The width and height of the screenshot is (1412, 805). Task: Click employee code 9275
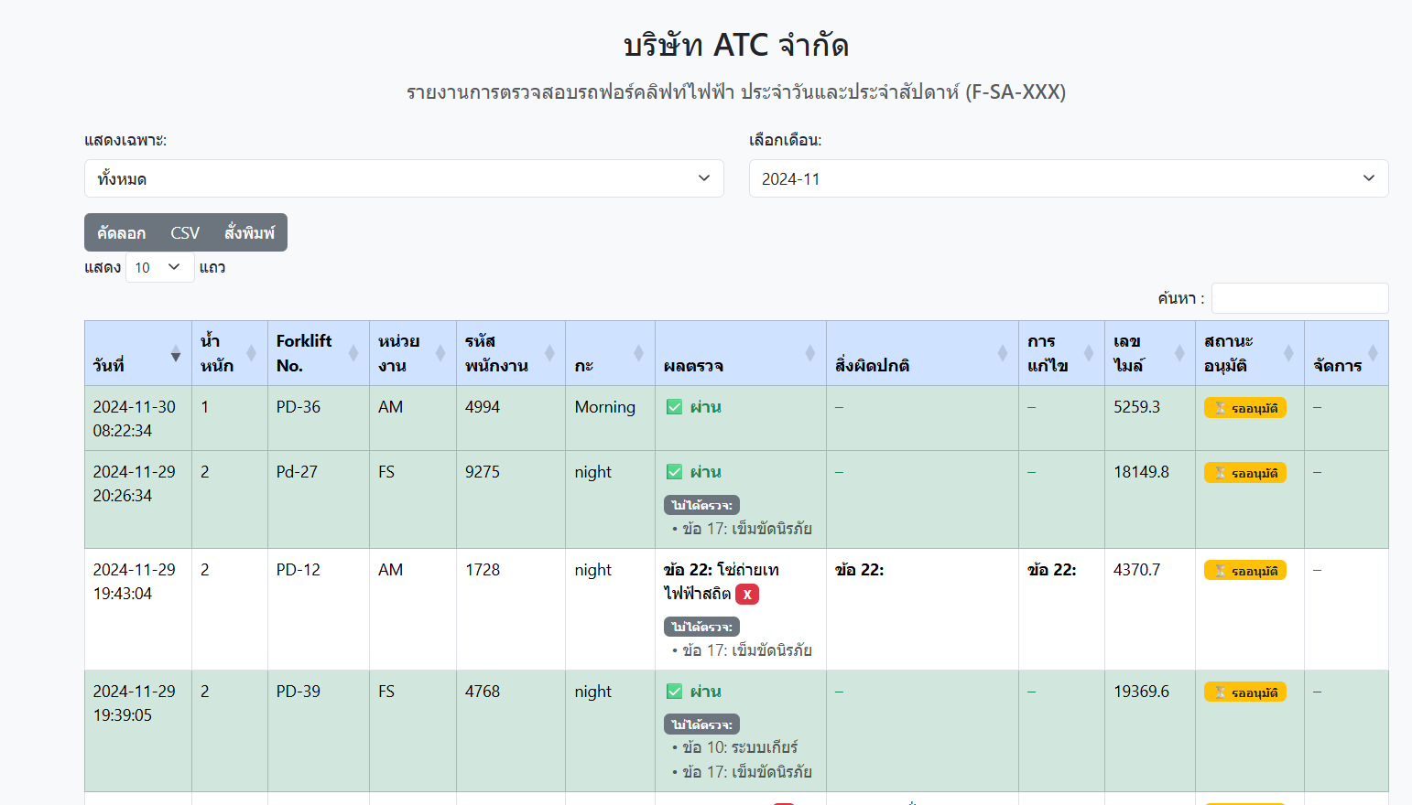tap(483, 472)
